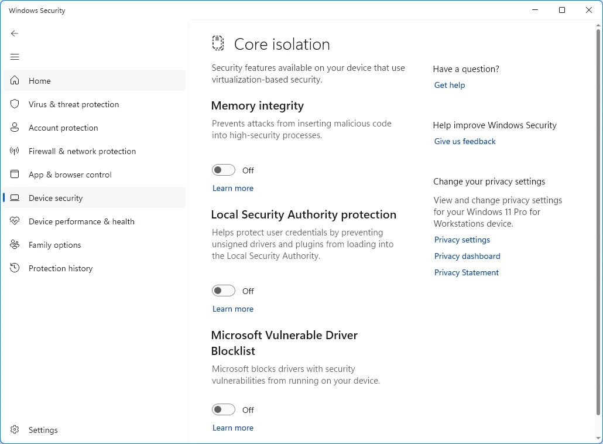Viewport: 603px width, 444px height.
Task: Click the Device security laptop icon
Action: 15,198
